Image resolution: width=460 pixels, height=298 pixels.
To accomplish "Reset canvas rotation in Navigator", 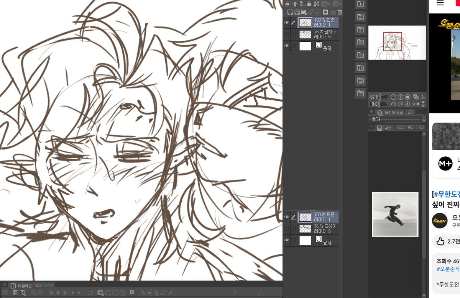I will click(x=407, y=104).
